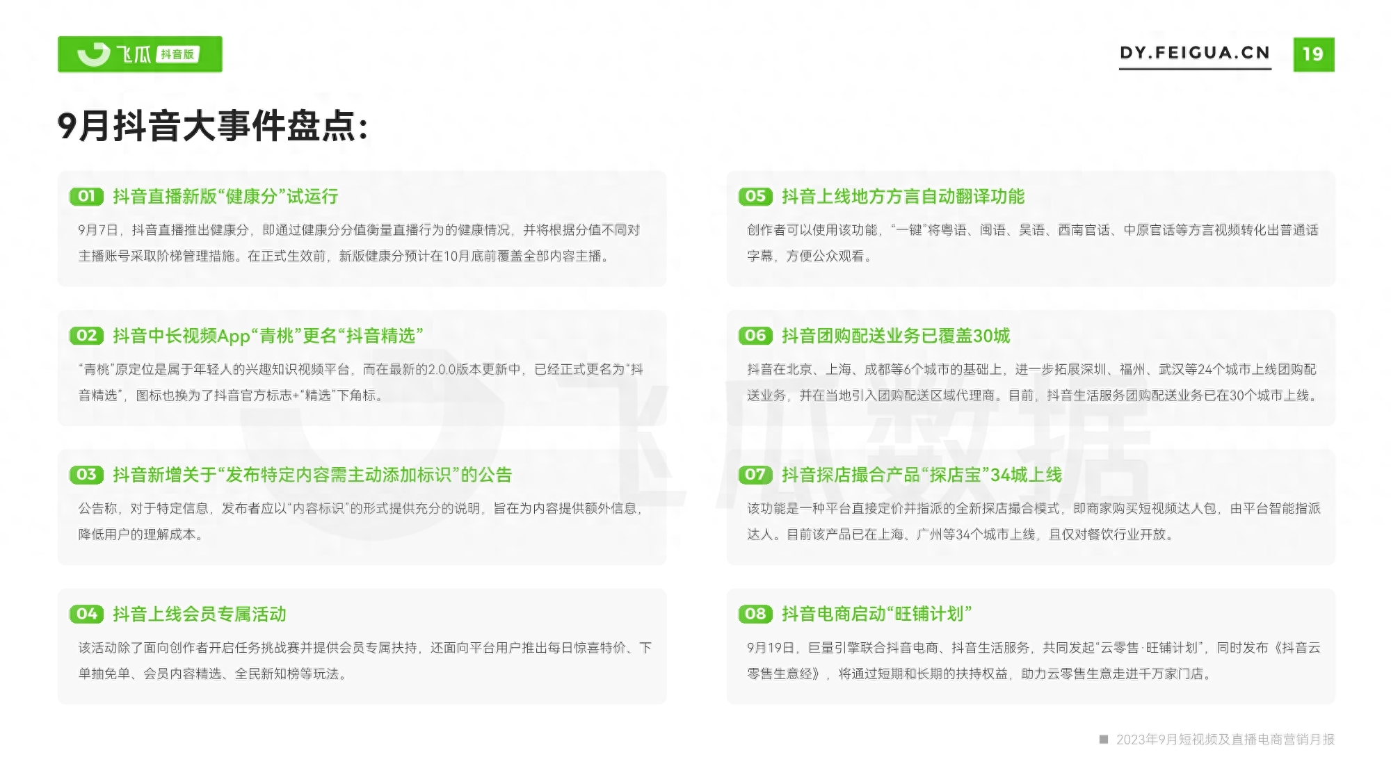The image size is (1391, 782).
Task: Click paragraph starting 抖音在北京、上海、成都
Action: coord(1033,382)
